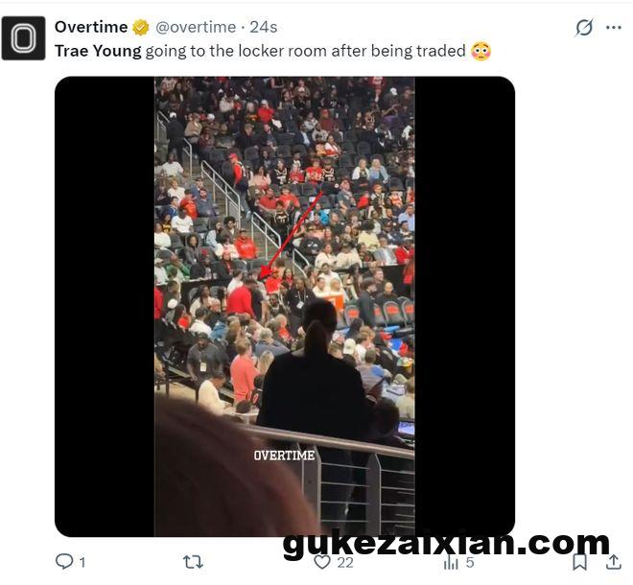The width and height of the screenshot is (633, 585).
Task: Play the arena crowd video
Action: click(285, 307)
